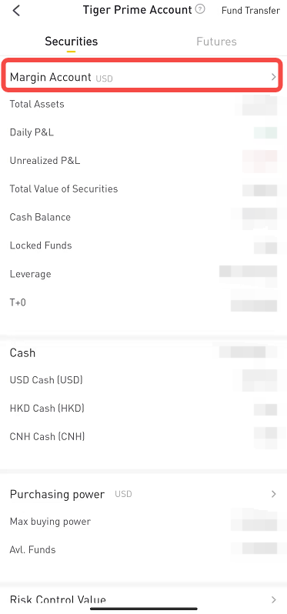Select the Cash Balance row
This screenshot has width=287, height=614.
coord(143,217)
